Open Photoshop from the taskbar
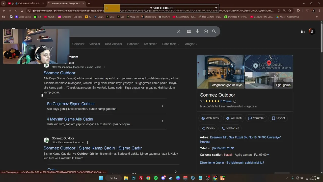 click(133, 178)
